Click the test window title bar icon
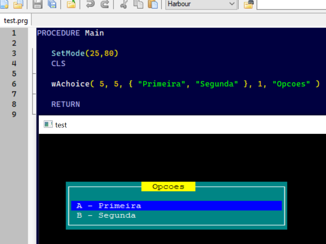This screenshot has height=244, width=326. [48, 125]
